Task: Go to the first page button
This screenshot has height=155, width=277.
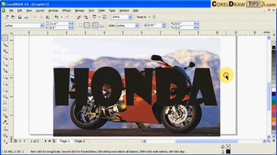Action: (x=20, y=141)
